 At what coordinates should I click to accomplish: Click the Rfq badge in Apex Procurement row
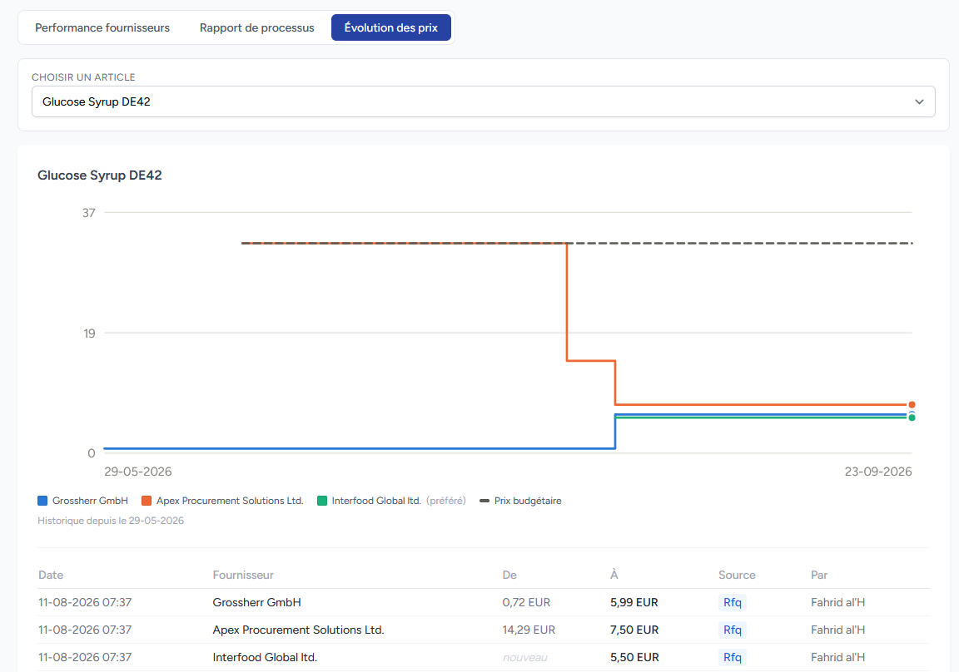click(732, 630)
